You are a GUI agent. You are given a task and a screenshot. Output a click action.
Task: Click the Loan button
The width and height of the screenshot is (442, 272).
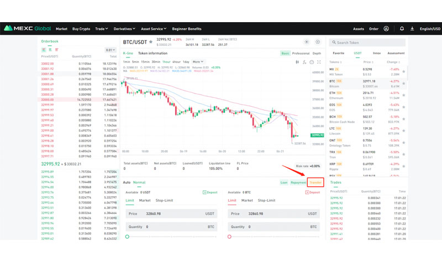284,182
